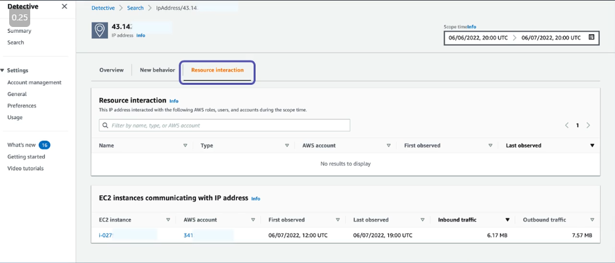615x263 pixels.
Task: Open the Summary page in sidebar
Action: click(19, 31)
